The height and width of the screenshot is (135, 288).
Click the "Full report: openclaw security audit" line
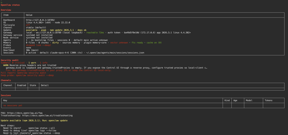point(23,73)
